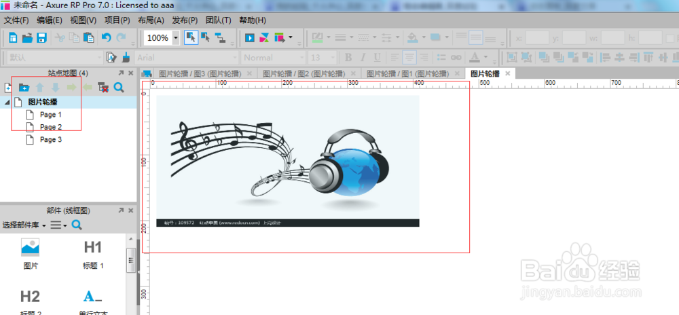Click into the y position field
This screenshot has height=315, width=679.
(x=574, y=37)
